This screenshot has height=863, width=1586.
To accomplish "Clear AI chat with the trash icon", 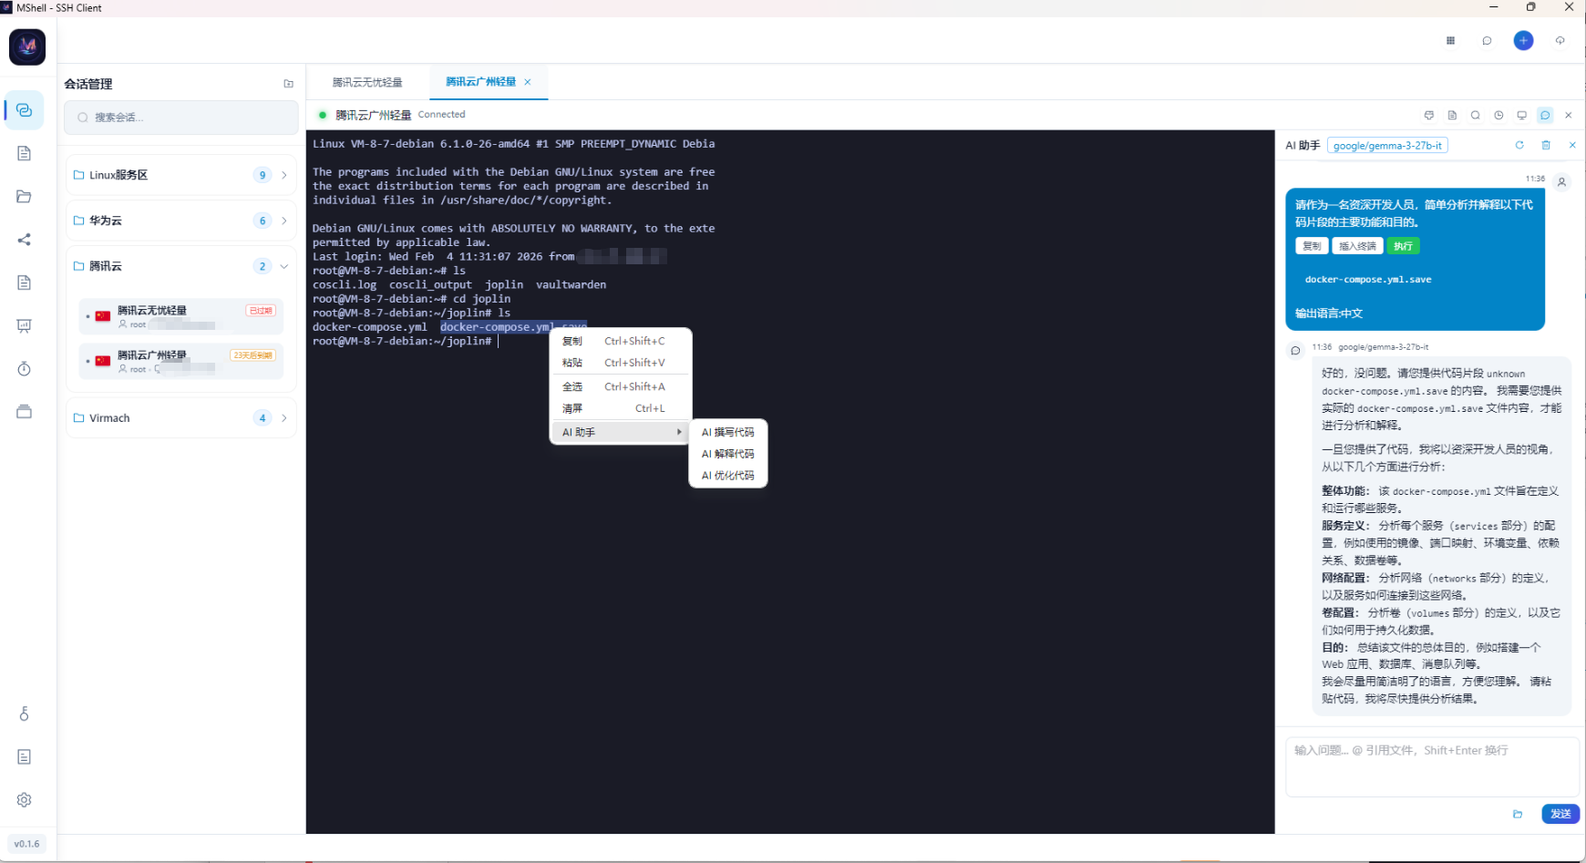I will [x=1546, y=145].
